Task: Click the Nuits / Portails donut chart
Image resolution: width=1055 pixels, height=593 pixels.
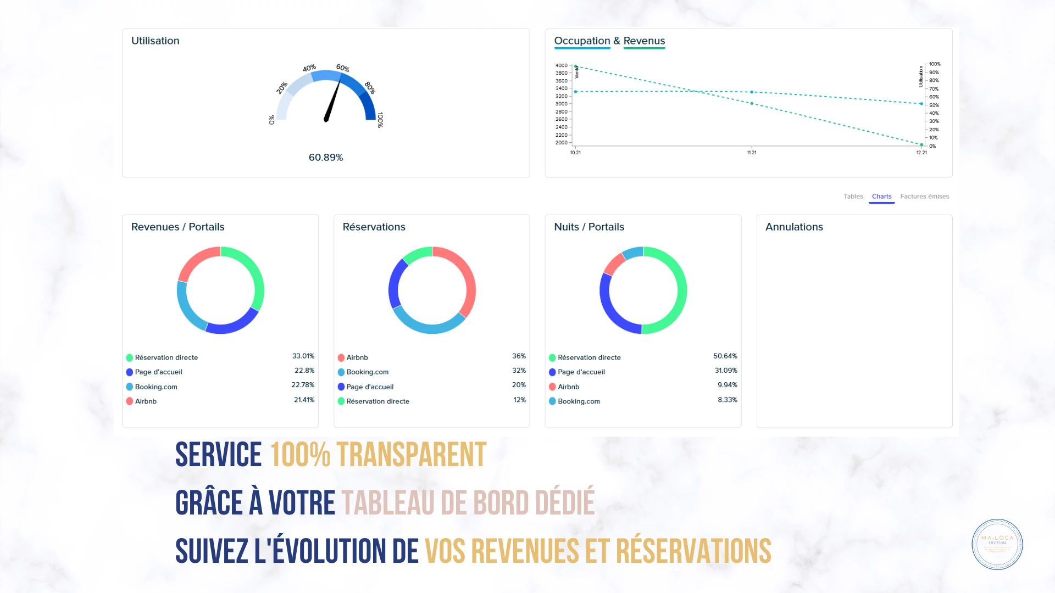Action: pos(643,290)
